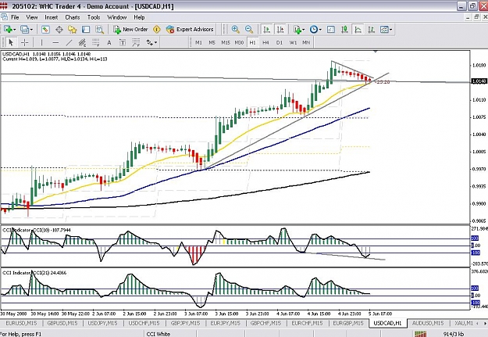Show the Navigator folder-star icon

pyautogui.click(x=72, y=30)
